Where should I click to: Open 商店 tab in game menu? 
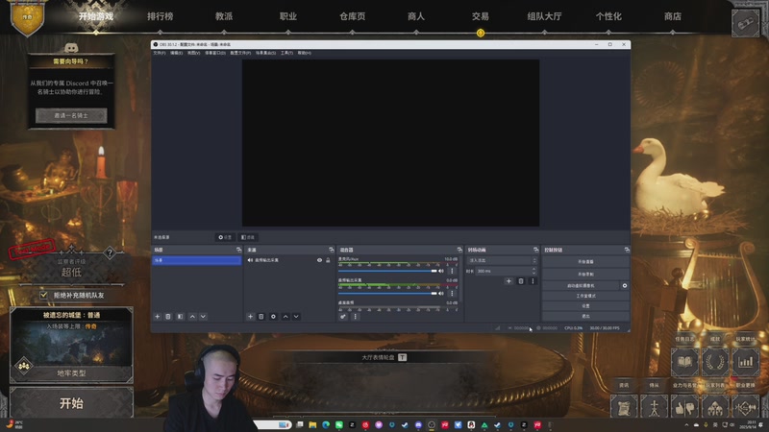point(672,16)
